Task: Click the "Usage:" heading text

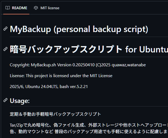Action: coord(20,100)
